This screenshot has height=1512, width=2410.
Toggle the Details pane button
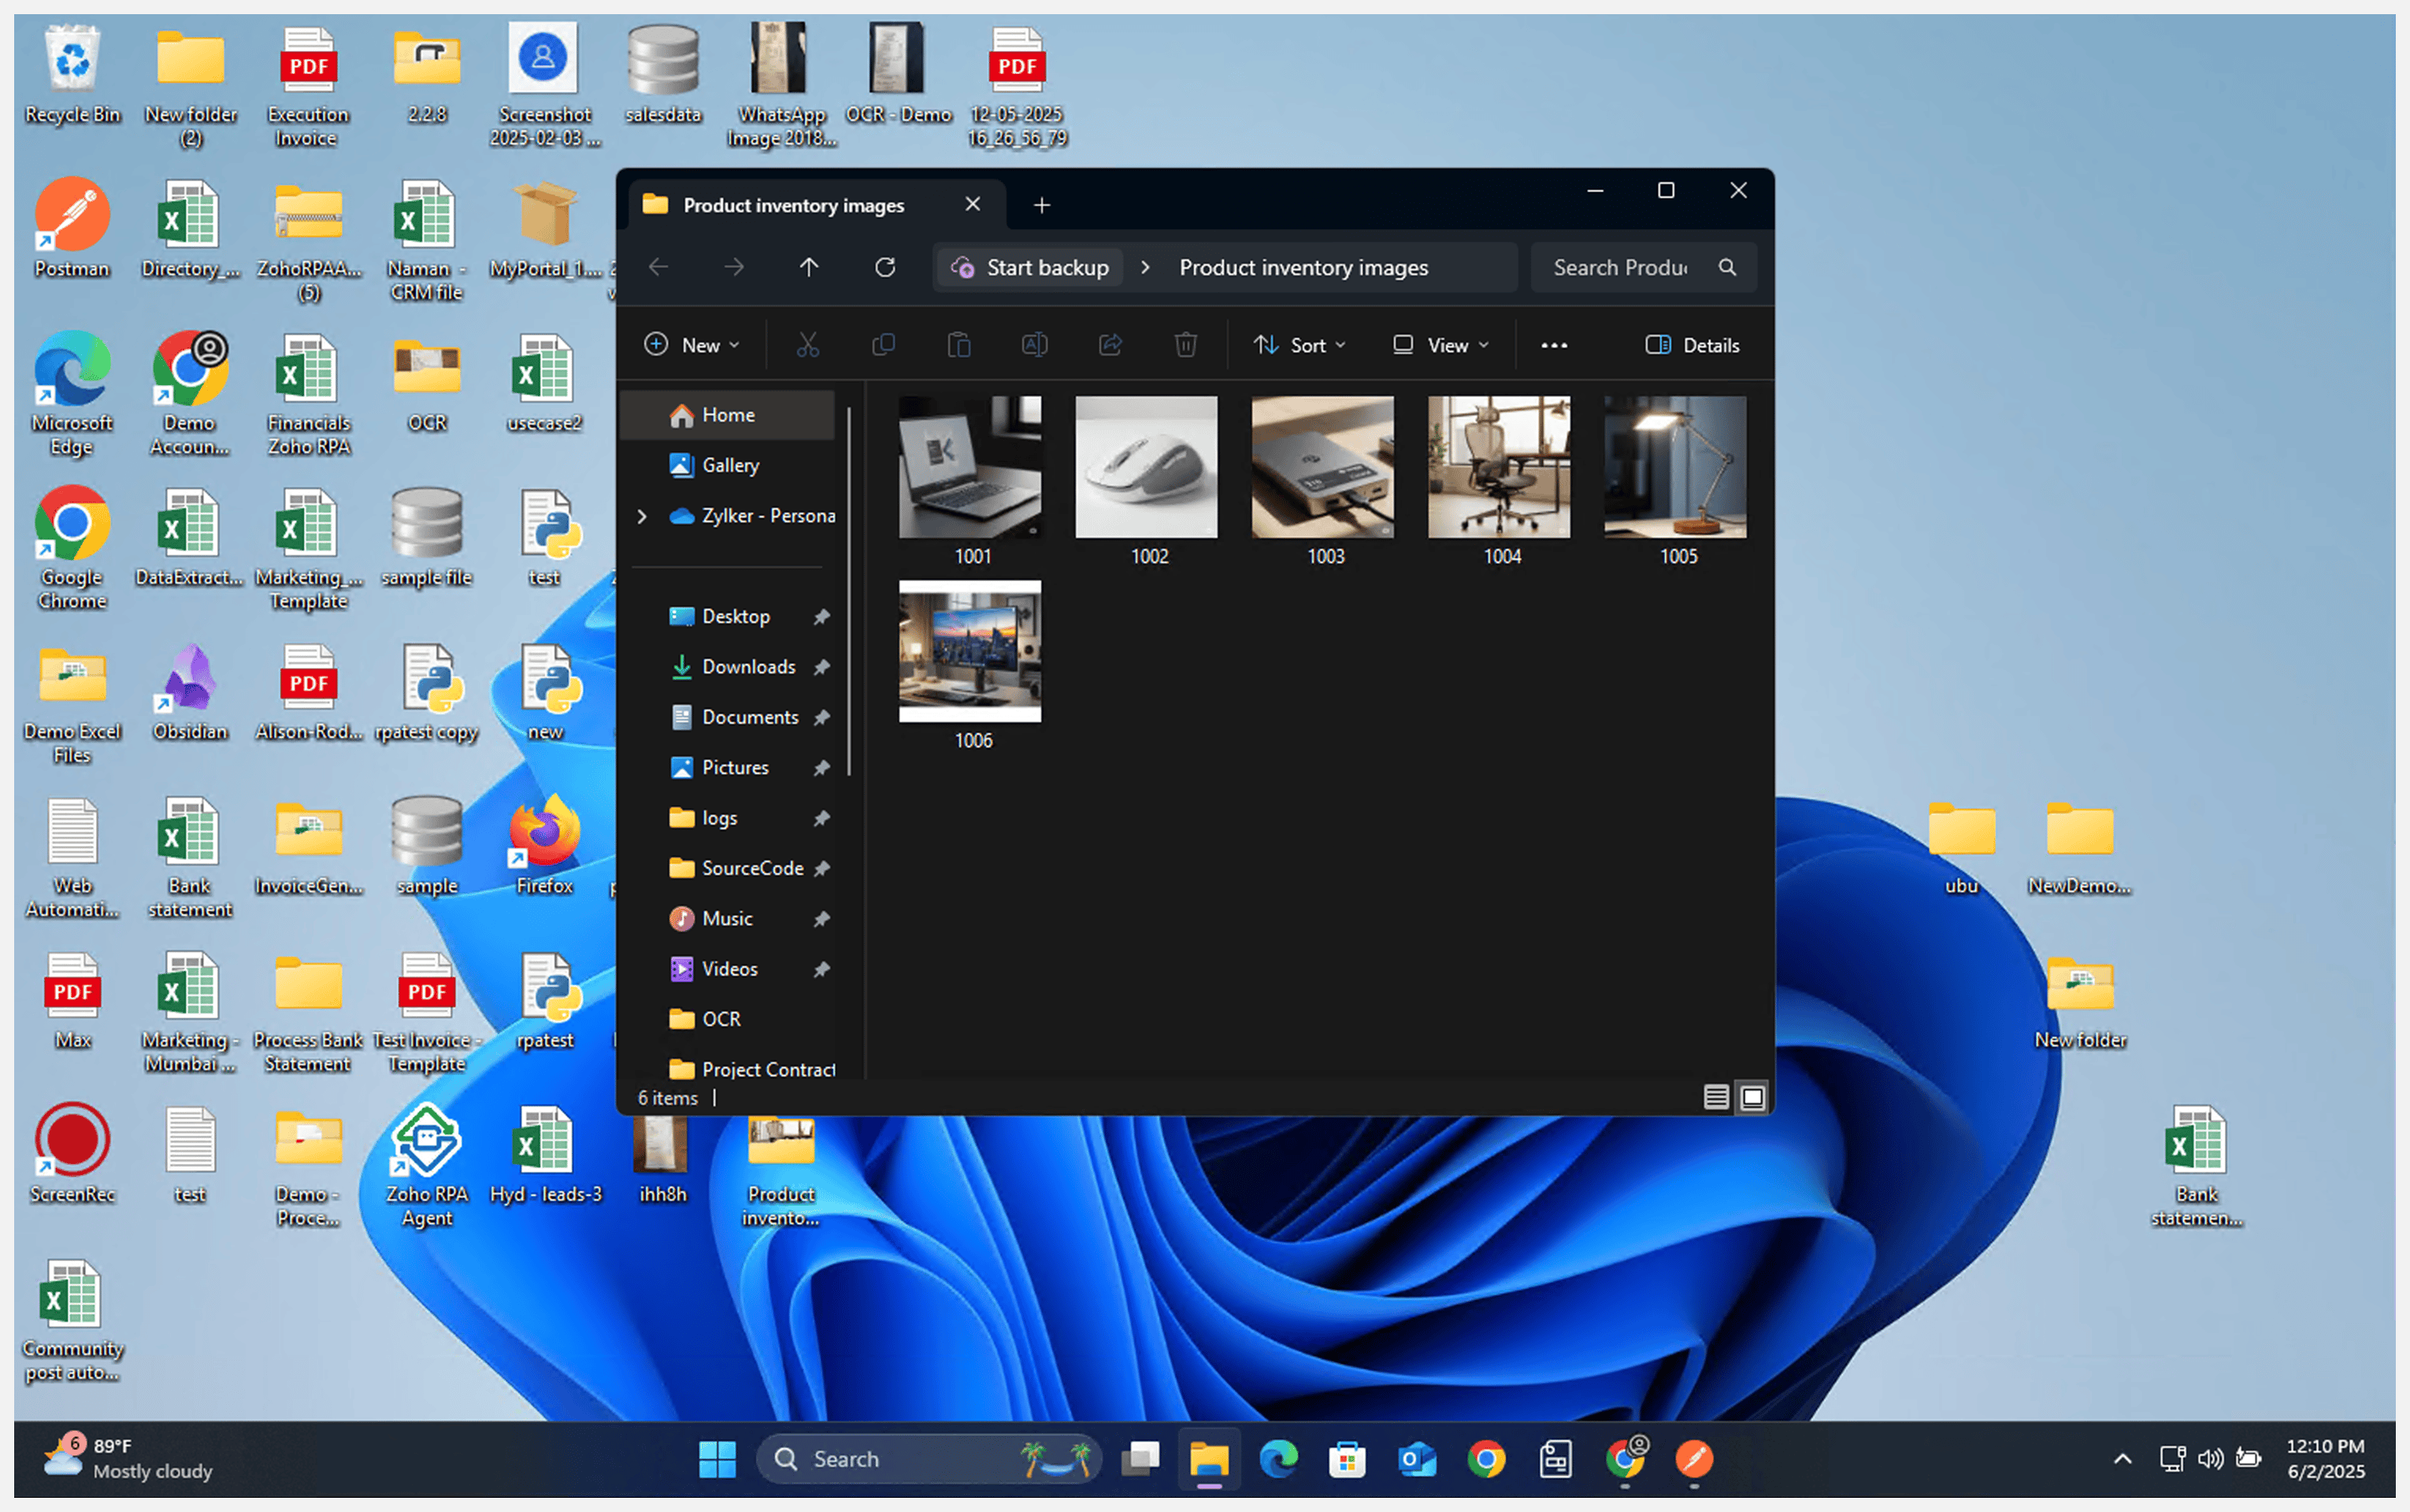[x=1692, y=345]
